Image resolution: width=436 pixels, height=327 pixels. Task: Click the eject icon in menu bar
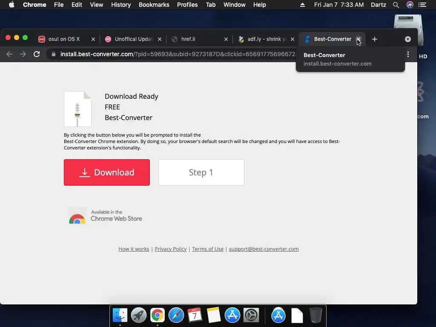point(303,5)
